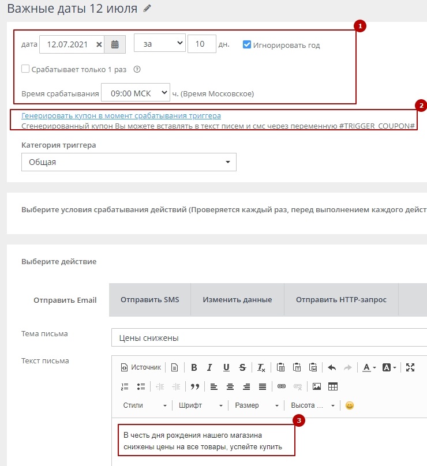
Task: Open the 'Отправить HTTP-запрос' tab
Action: (341, 300)
